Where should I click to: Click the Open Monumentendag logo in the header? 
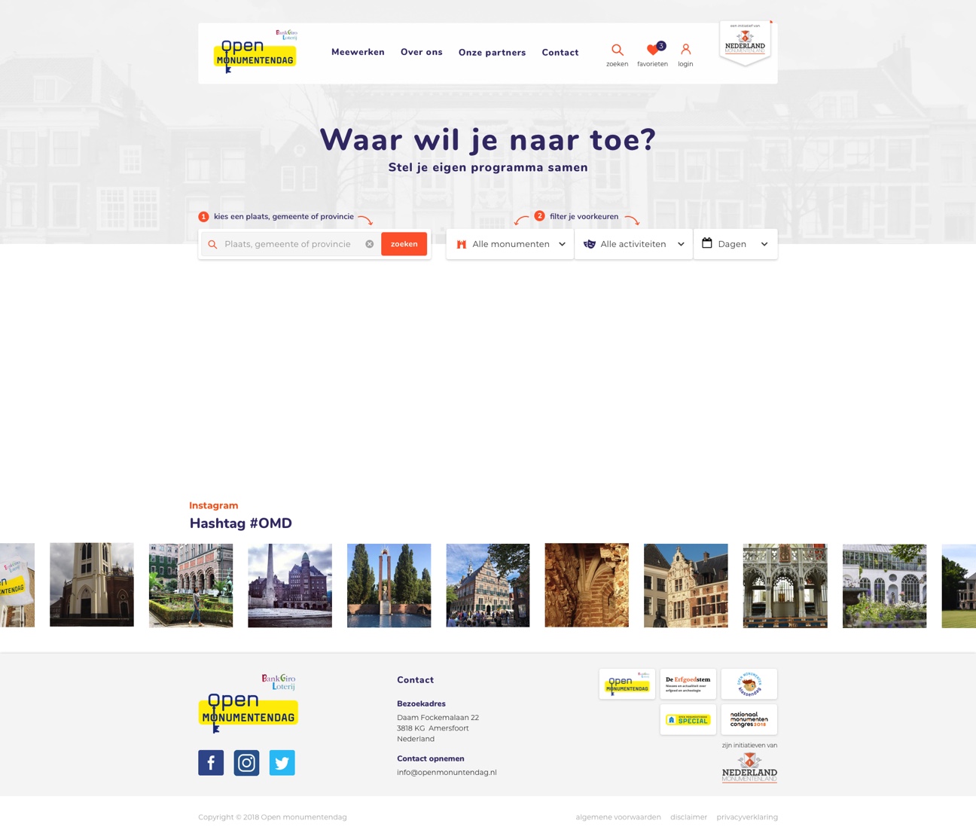[255, 52]
